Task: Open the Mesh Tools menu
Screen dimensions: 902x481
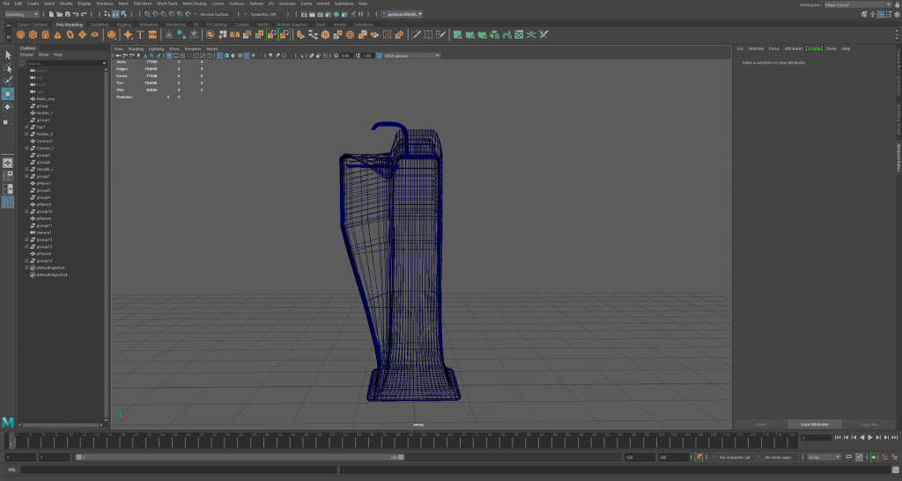Action: [x=167, y=4]
